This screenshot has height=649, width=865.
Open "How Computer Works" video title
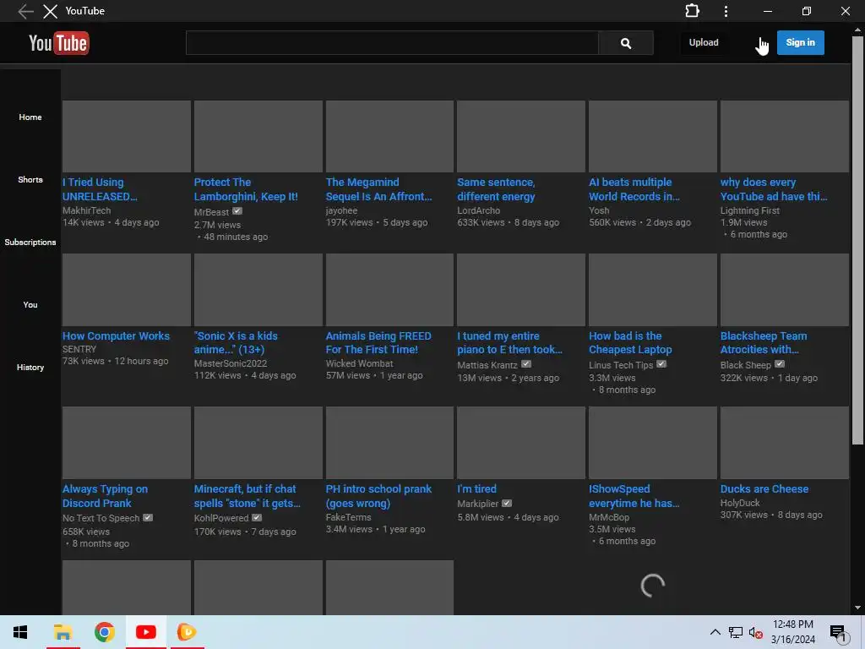[x=116, y=335]
